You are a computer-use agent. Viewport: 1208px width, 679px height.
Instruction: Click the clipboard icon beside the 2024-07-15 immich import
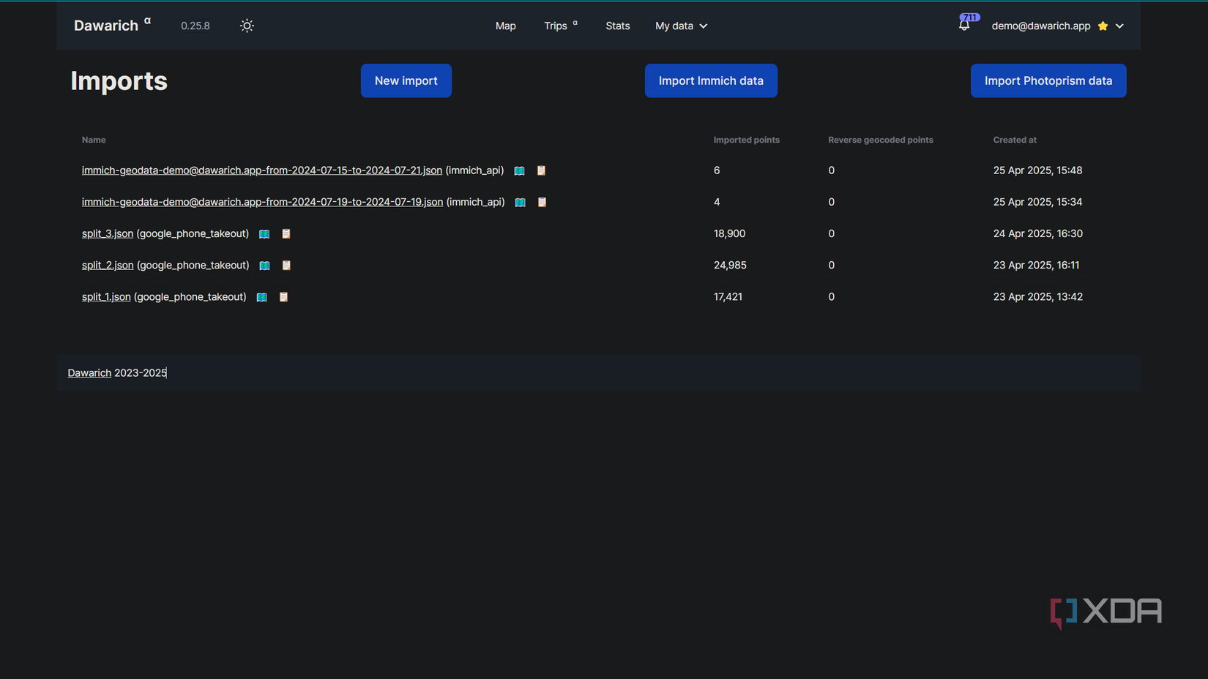541,170
